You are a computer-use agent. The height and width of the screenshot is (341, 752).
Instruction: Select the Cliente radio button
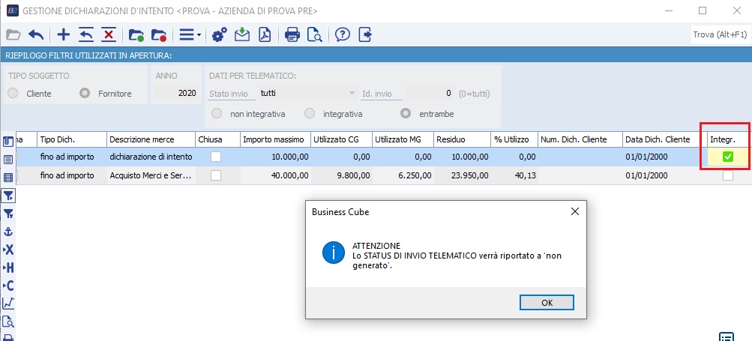[13, 94]
